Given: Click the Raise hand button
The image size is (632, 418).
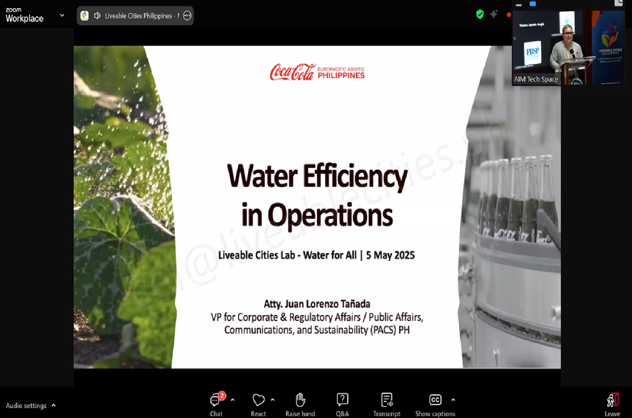Looking at the screenshot, I should [300, 405].
